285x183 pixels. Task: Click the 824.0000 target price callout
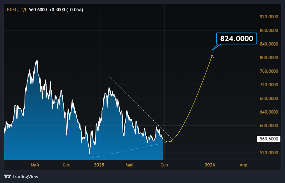pos(237,38)
